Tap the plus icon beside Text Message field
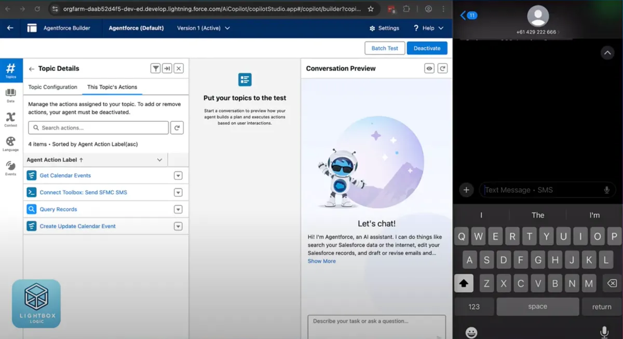The width and height of the screenshot is (623, 339). pyautogui.click(x=466, y=190)
